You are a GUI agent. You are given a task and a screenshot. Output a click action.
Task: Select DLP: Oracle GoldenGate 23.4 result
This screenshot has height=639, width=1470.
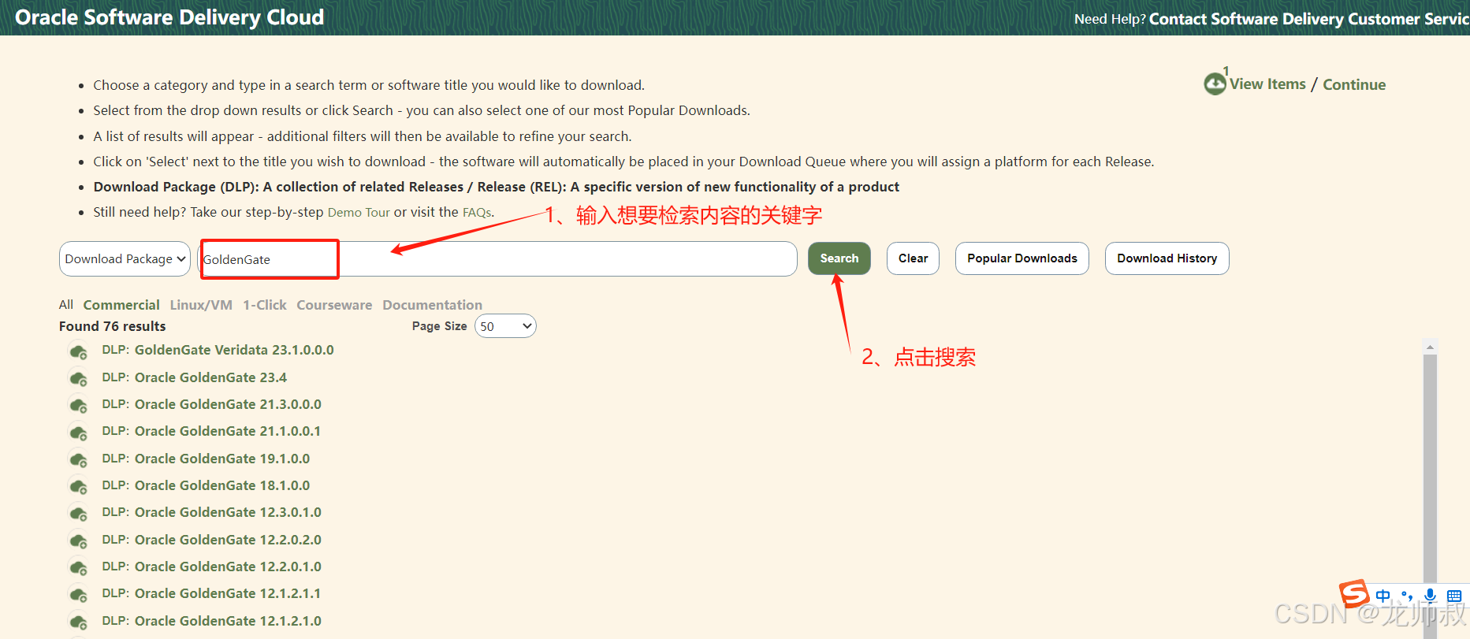(x=194, y=377)
